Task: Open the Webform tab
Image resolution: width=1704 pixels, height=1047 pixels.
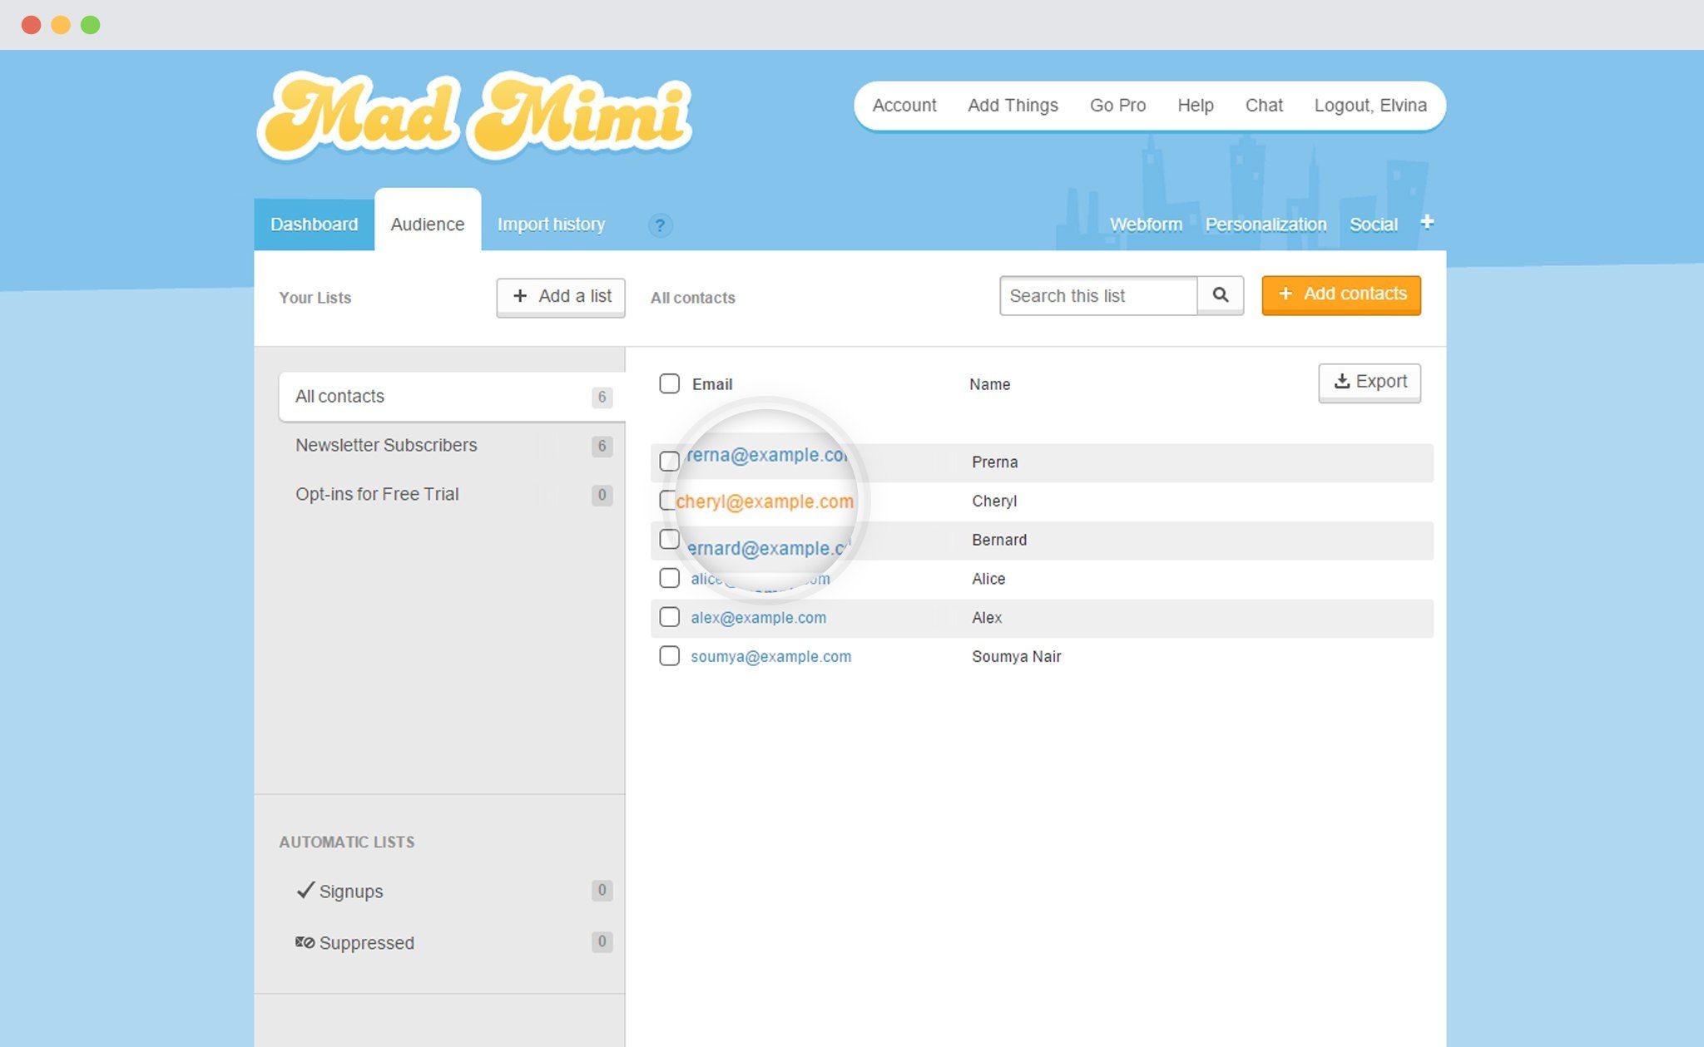Action: pos(1146,225)
